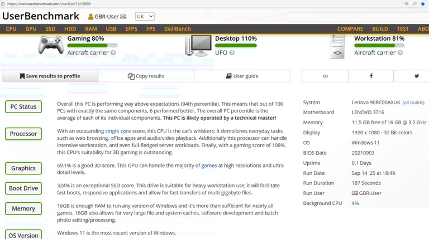Screen dimensions: 429x239
Task: Click the 'Desktop 110%' heading
Action: point(236,38)
